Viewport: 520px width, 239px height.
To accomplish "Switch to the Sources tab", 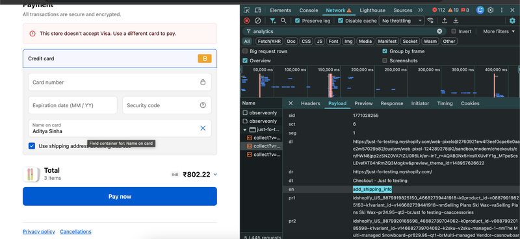I will pyautogui.click(x=402, y=10).
